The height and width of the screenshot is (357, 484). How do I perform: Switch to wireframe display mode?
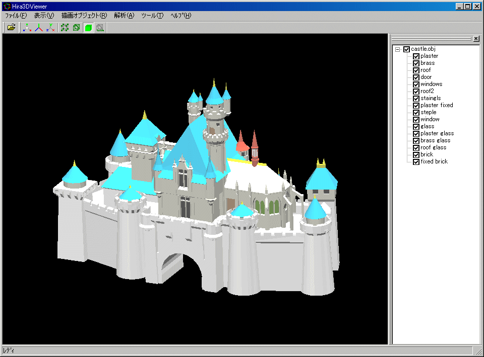(77, 28)
